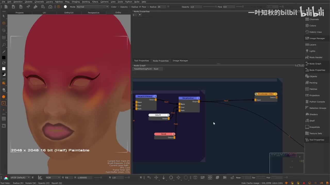This screenshot has width=330, height=185.
Task: Select the zoom magnifier tool in left toolbar
Action: [x=4, y=45]
